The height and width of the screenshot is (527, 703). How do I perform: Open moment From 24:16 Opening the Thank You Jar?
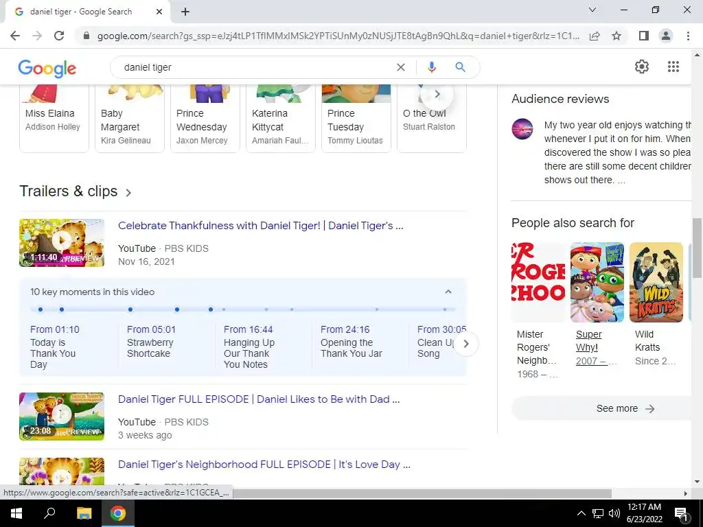(x=351, y=342)
